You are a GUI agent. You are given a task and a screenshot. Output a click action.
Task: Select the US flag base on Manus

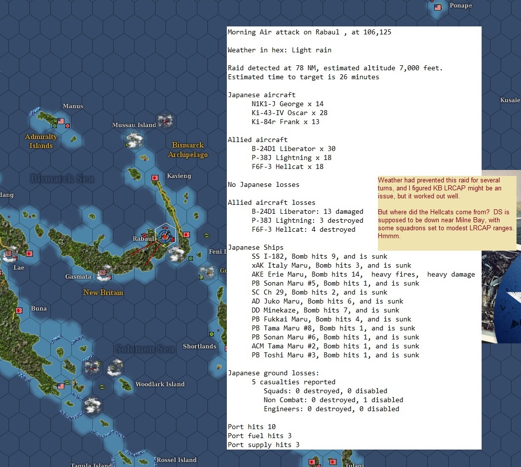coord(61,121)
